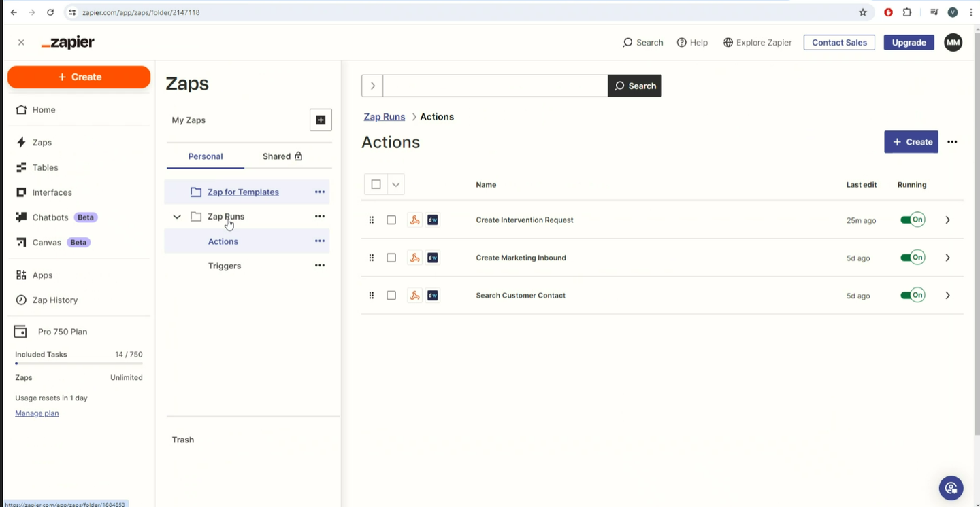Open the Trash section

(183, 440)
